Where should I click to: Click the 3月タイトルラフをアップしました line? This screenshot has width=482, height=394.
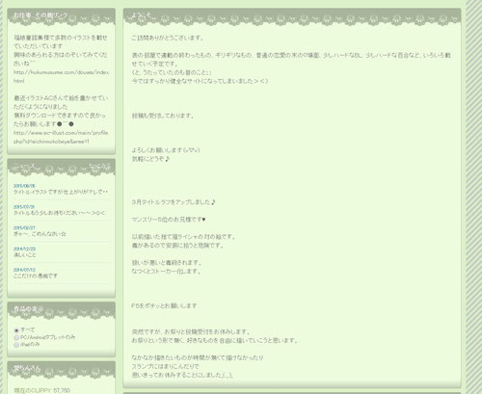pos(174,202)
